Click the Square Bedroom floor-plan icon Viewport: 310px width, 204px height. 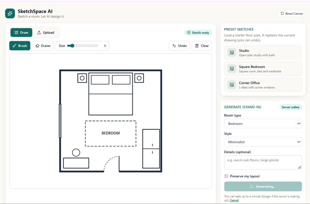pyautogui.click(x=232, y=69)
